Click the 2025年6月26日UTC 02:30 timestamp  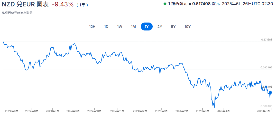click(x=247, y=4)
